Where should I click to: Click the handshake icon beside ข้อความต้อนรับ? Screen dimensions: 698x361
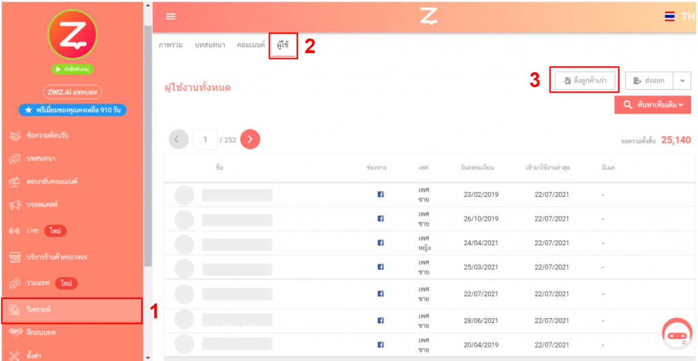15,136
